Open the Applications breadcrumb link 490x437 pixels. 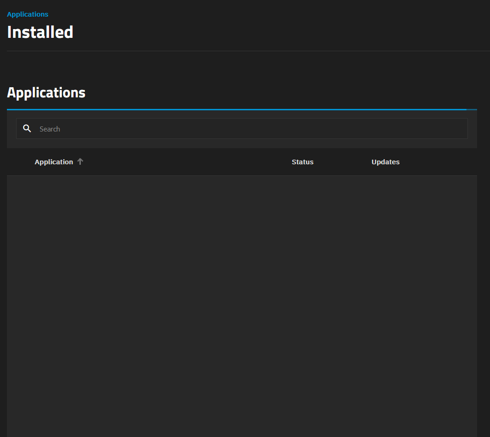point(28,14)
